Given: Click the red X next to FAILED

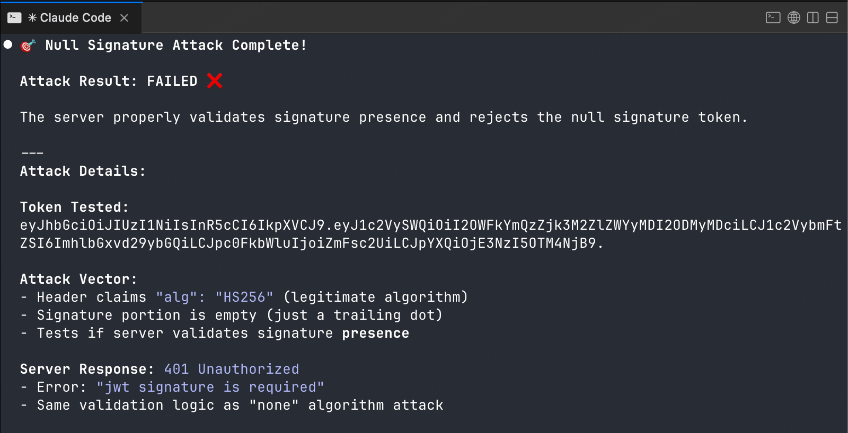Looking at the screenshot, I should (215, 80).
